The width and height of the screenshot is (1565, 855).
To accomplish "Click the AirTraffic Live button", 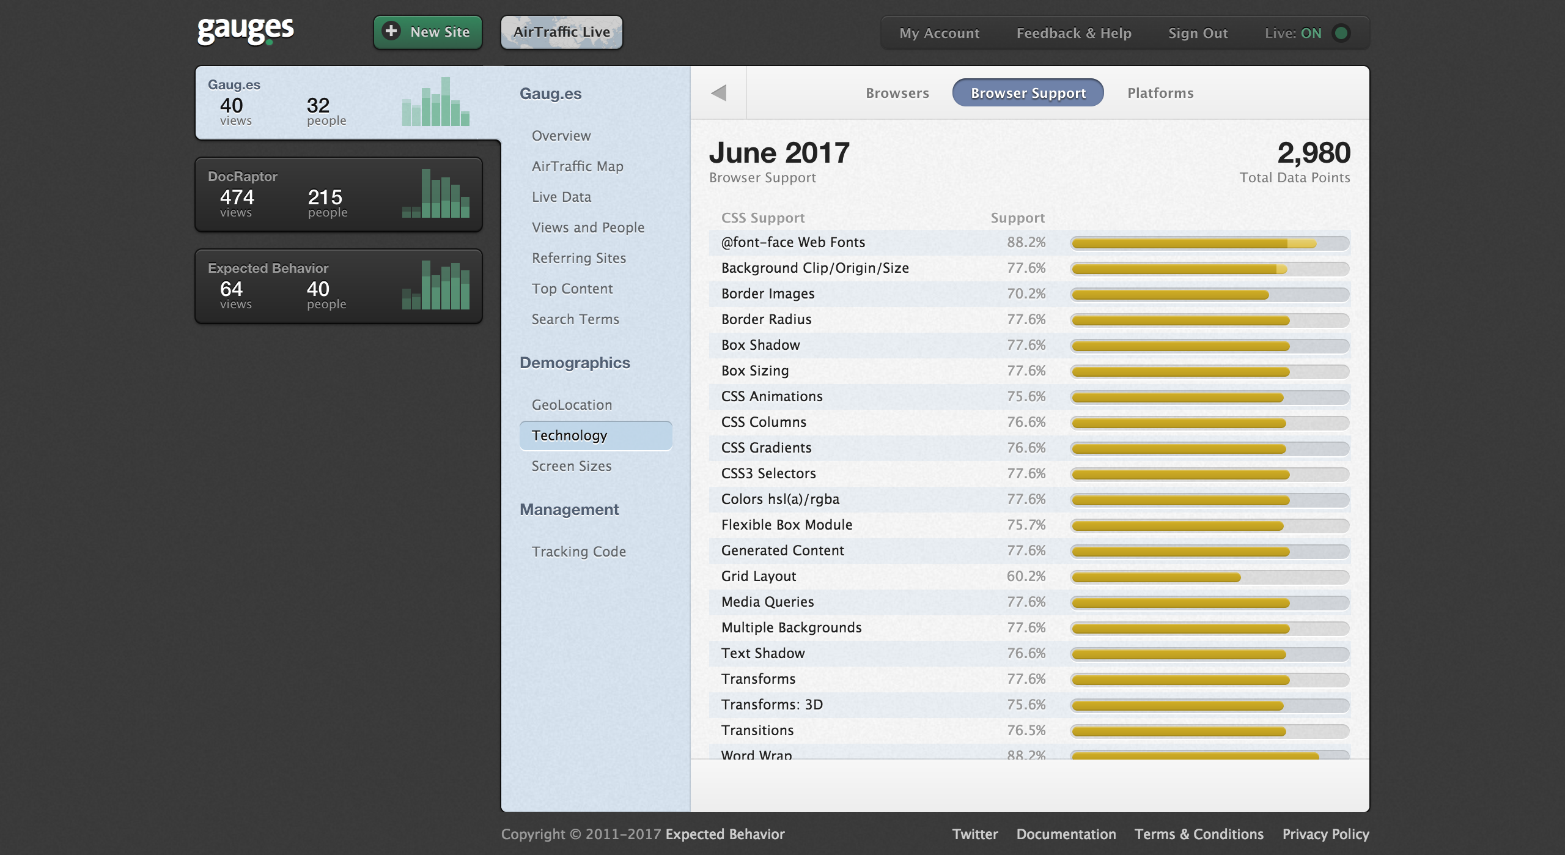I will [x=561, y=32].
